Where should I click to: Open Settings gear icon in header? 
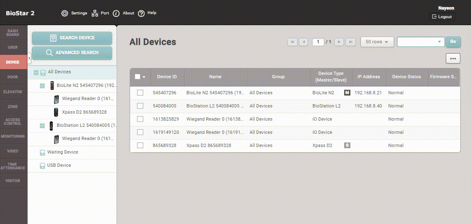pyautogui.click(x=65, y=13)
